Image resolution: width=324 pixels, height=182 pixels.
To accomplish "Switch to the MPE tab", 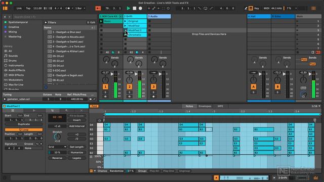I will 220,106.
